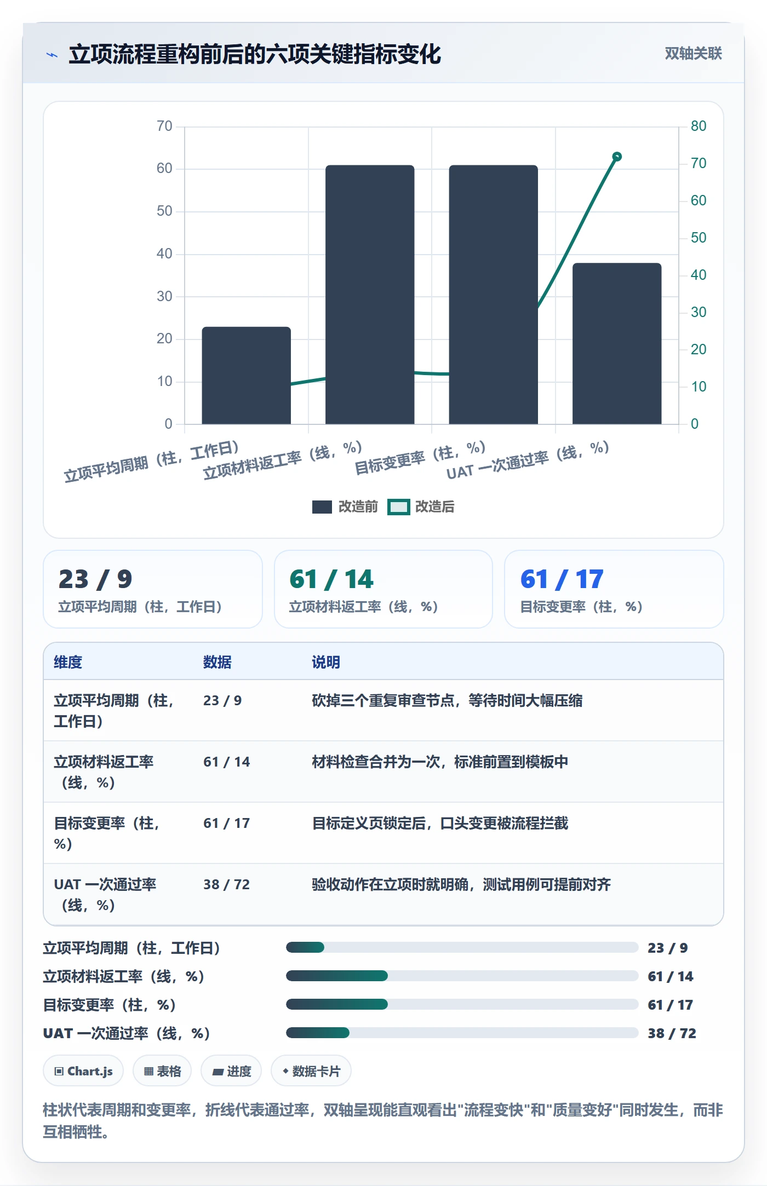Click the 数据卡片 tag chip
The image size is (767, 1186).
coord(311,1070)
